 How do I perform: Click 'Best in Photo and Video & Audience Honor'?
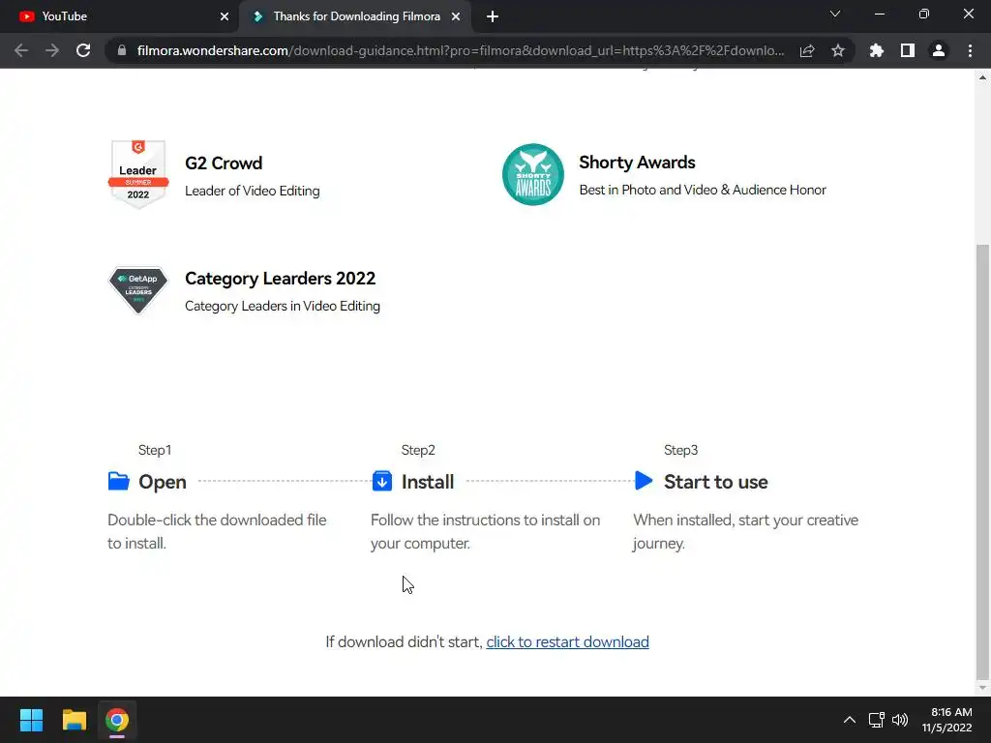[x=703, y=191]
